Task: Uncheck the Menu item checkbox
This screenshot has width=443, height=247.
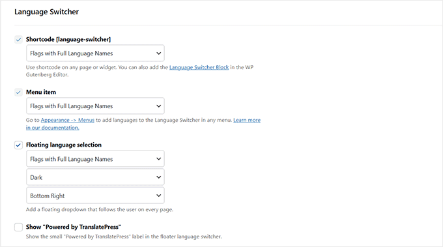Action: tap(18, 92)
